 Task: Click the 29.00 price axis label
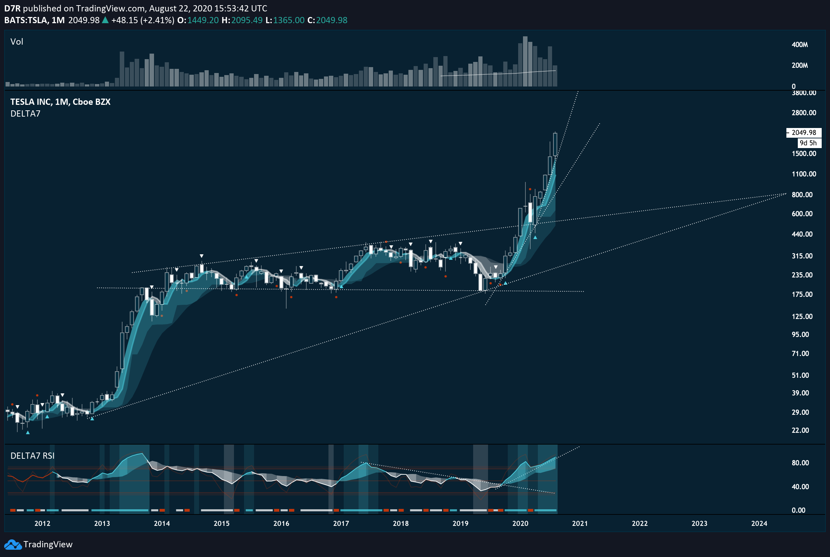(800, 412)
